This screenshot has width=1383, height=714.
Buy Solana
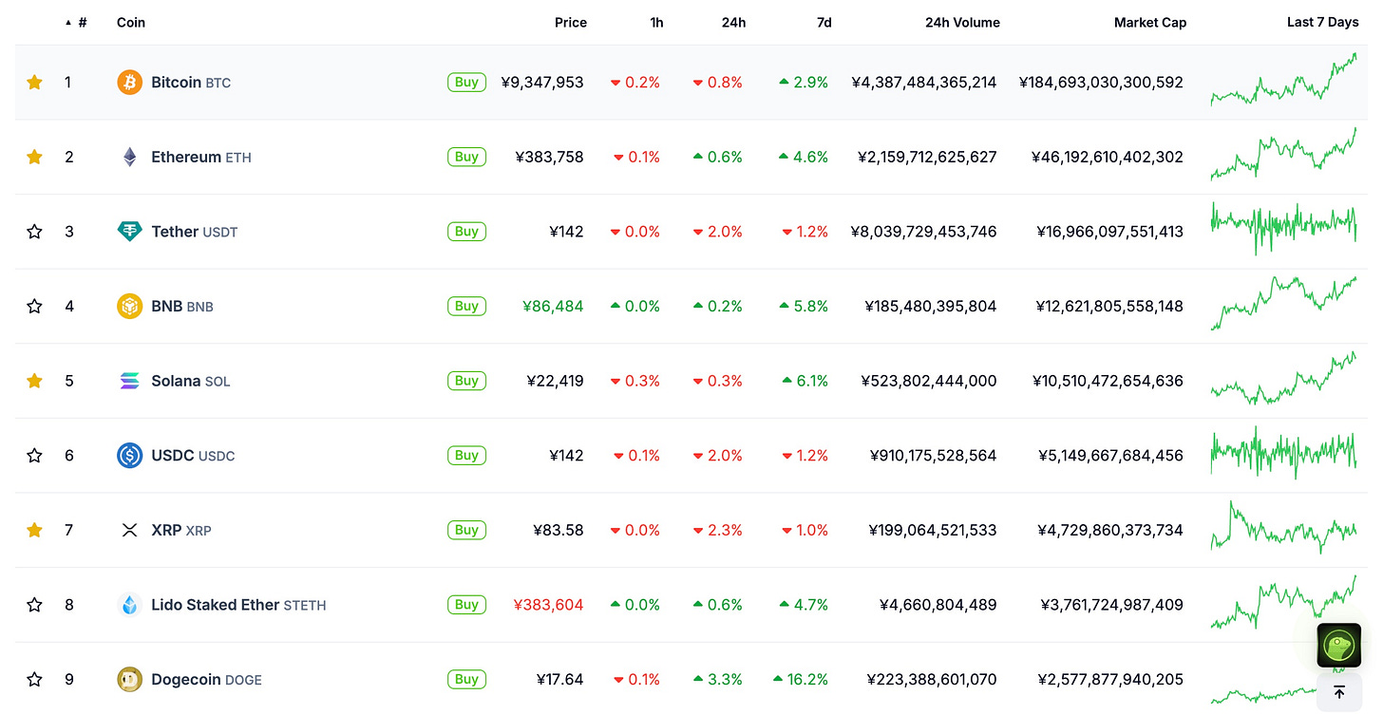pyautogui.click(x=466, y=381)
